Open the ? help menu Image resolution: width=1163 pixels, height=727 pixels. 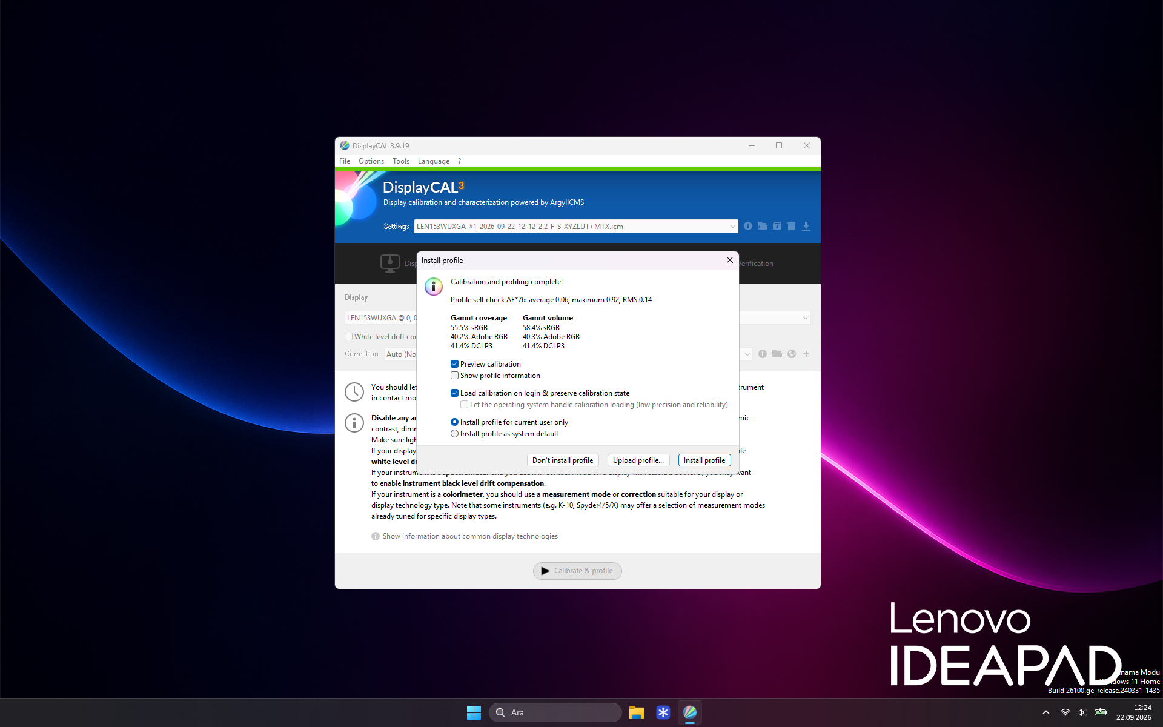(459, 161)
